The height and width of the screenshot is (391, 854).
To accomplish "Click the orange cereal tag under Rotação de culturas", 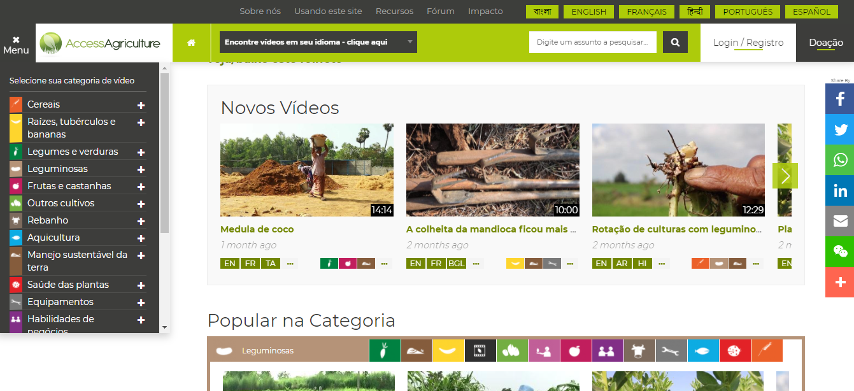I will (x=701, y=263).
